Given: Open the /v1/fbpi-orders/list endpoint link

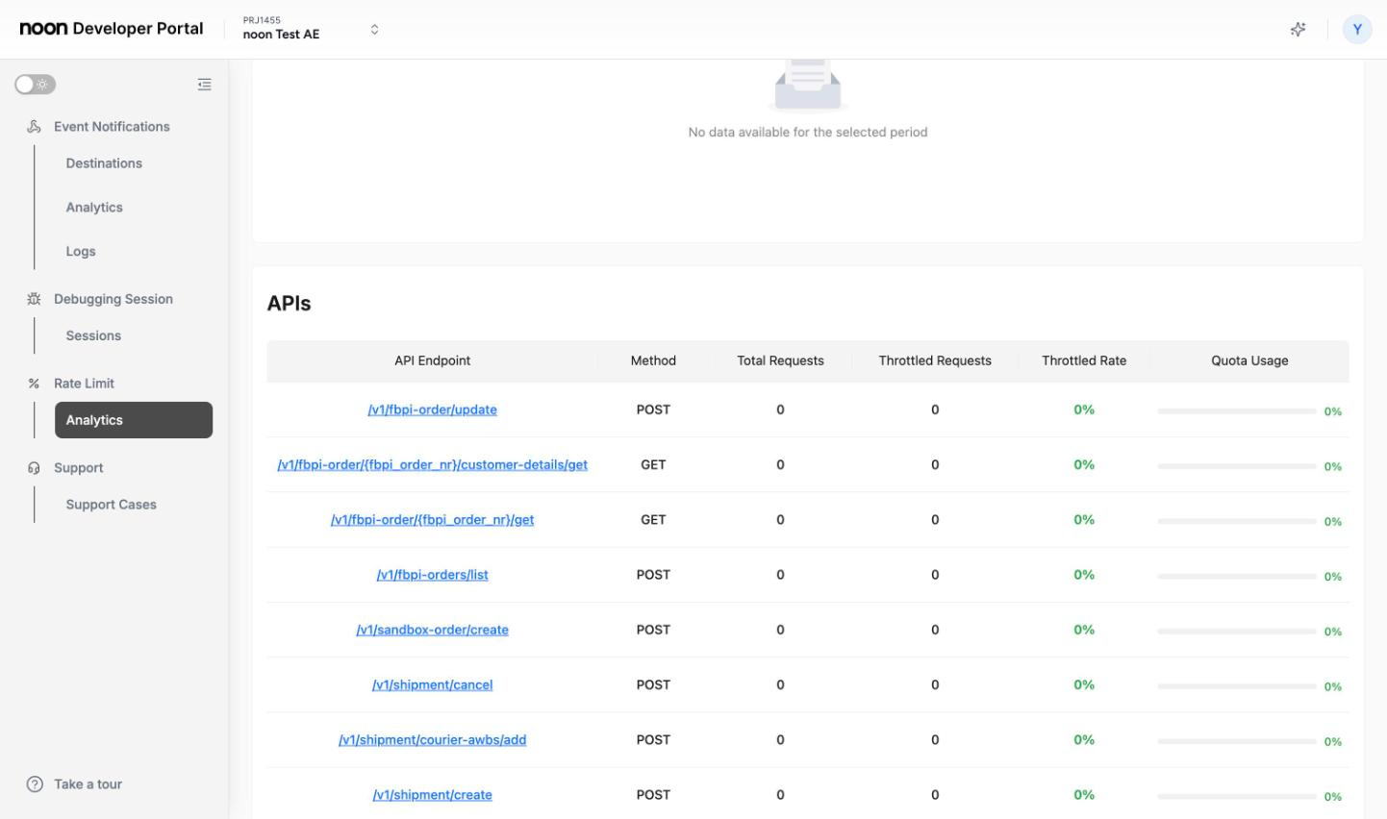Looking at the screenshot, I should [432, 575].
